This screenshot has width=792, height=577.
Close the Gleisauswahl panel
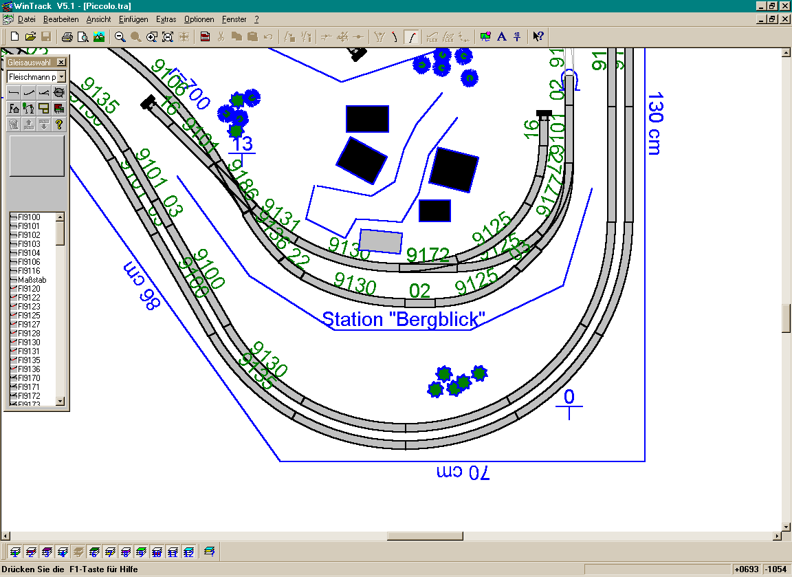[61, 63]
